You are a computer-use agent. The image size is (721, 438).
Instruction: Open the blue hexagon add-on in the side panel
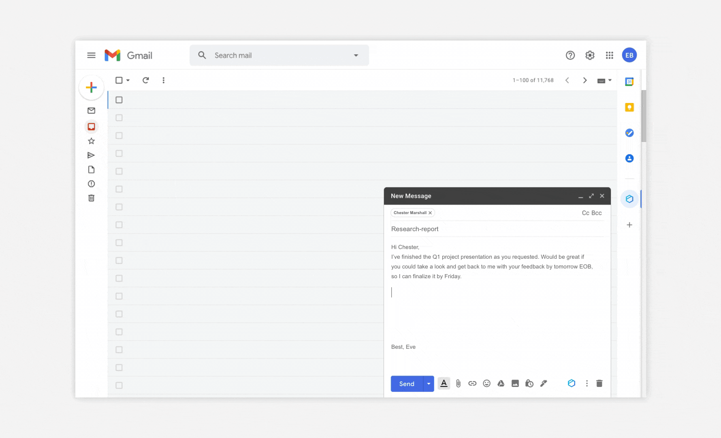[629, 199]
